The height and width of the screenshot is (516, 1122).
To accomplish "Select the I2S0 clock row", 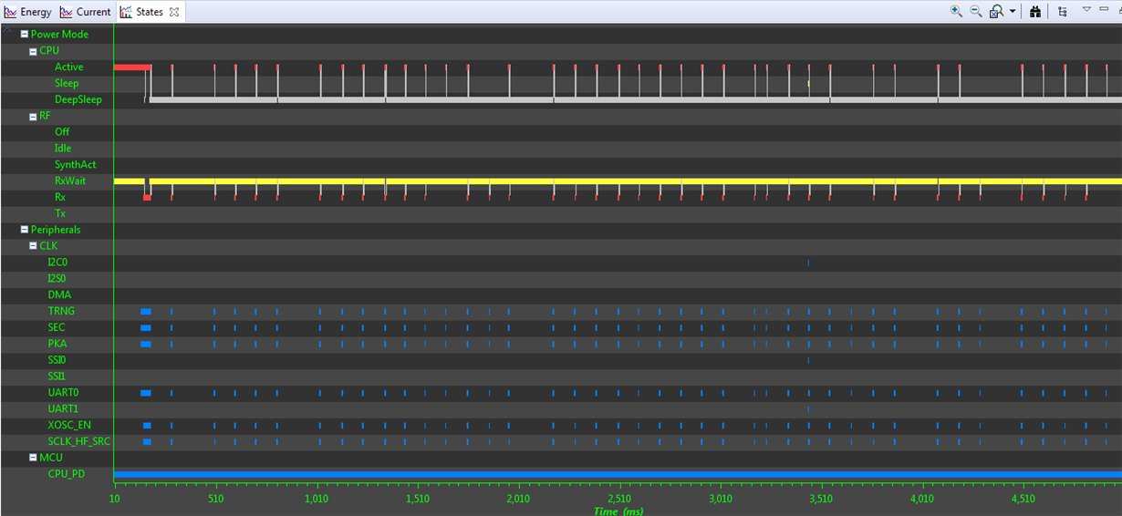I will (57, 279).
